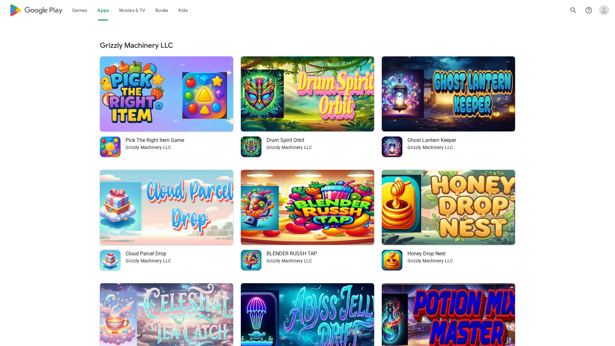Open the Pick The Right Item banner image
Image resolution: width=615 pixels, height=346 pixels.
pyautogui.click(x=167, y=94)
